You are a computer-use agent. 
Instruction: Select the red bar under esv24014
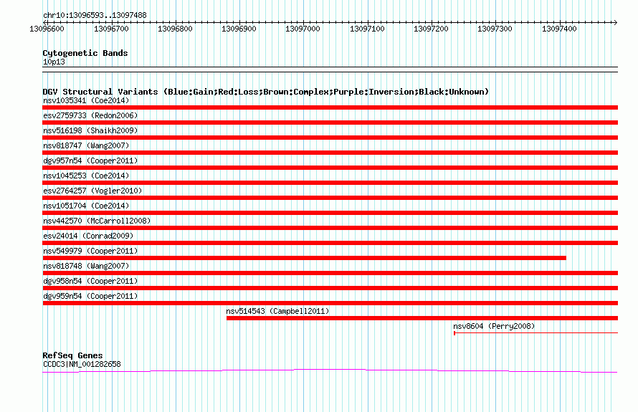tap(330, 243)
